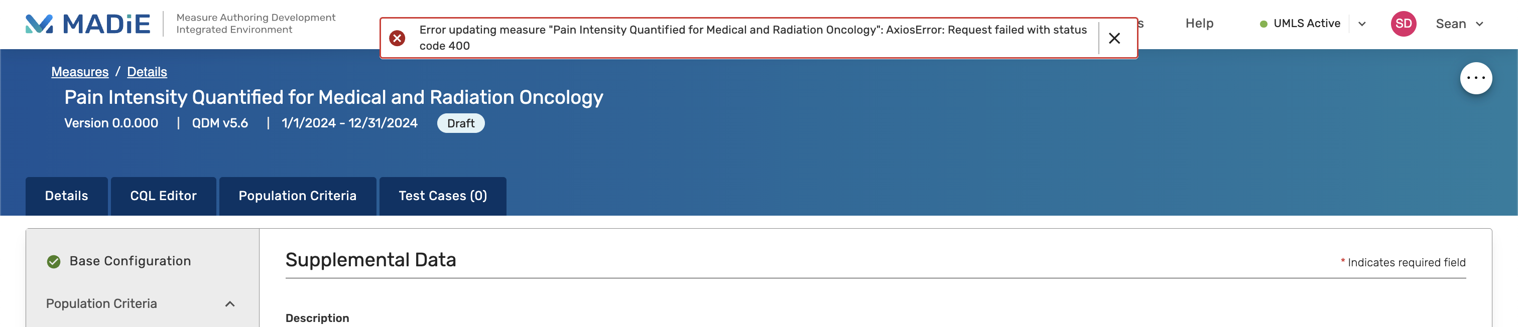Viewport: 1518px width, 327px height.
Task: Click the Base Configuration green checkmark icon
Action: pos(54,262)
